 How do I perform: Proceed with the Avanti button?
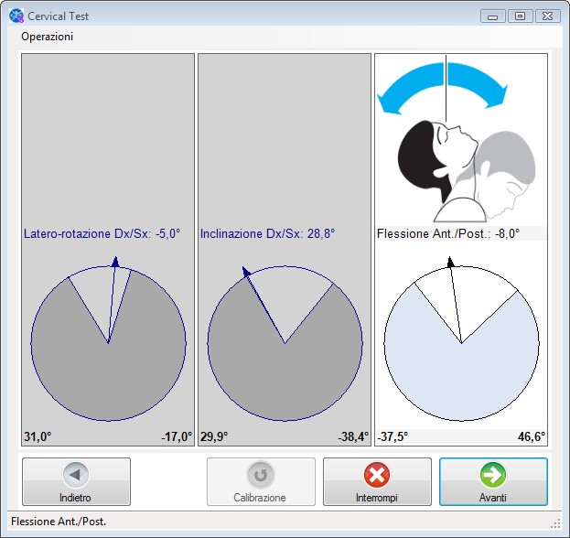pyautogui.click(x=493, y=481)
